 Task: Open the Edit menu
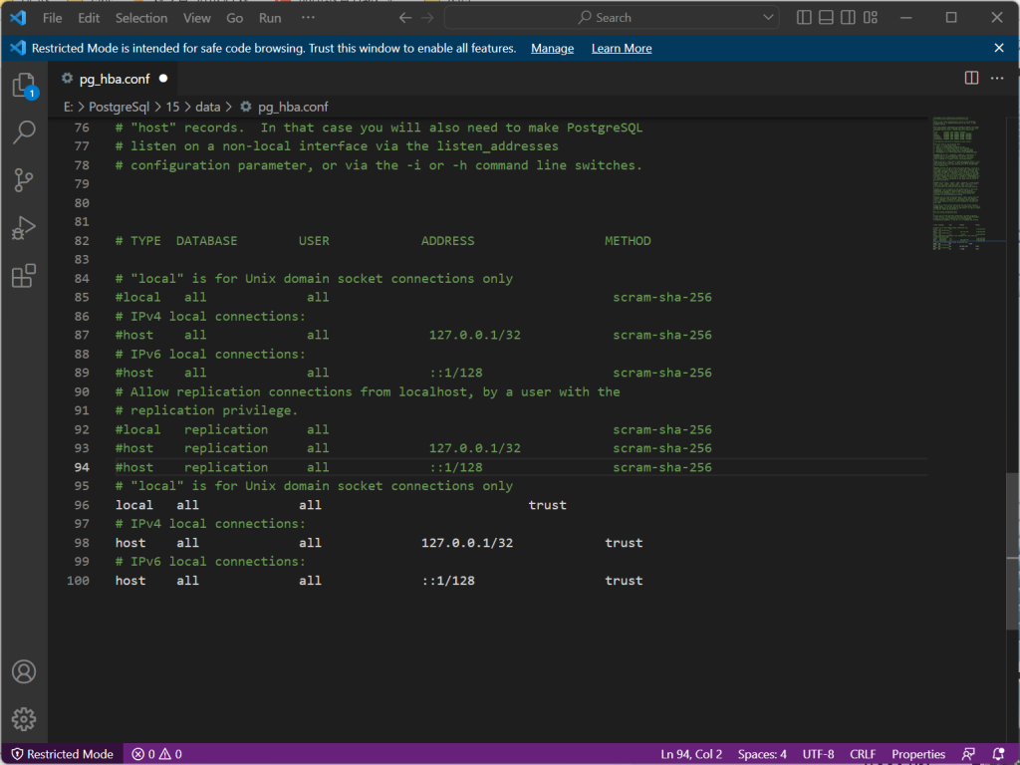coord(89,18)
